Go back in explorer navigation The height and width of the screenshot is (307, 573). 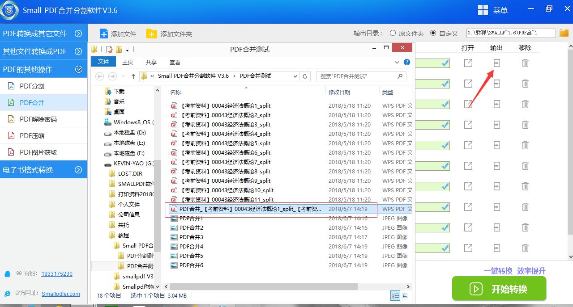click(100, 76)
